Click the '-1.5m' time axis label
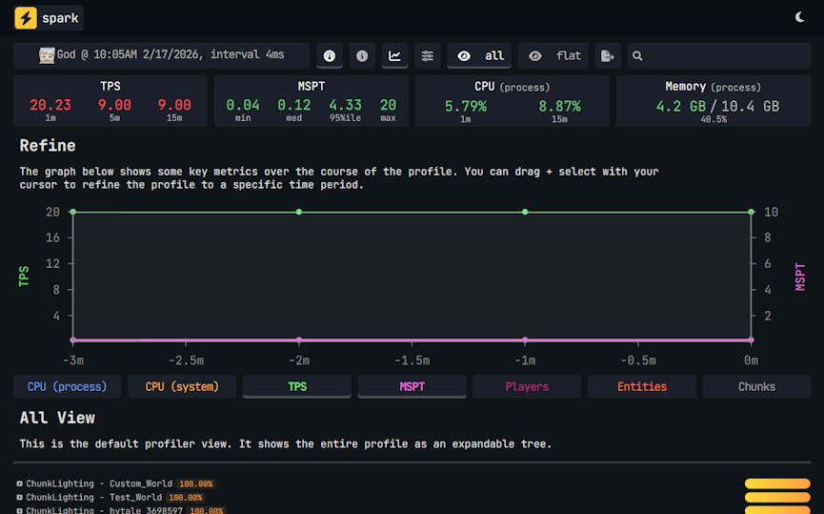The image size is (824, 514). [x=412, y=360]
